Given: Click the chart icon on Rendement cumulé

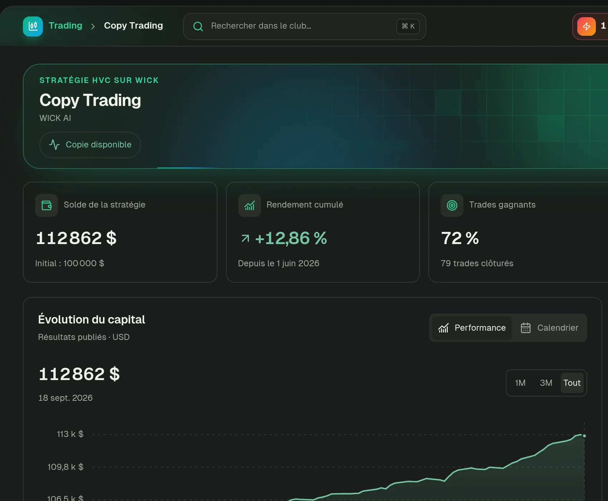Looking at the screenshot, I should pyautogui.click(x=250, y=205).
